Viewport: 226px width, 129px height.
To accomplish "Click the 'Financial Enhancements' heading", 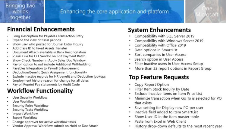I will click(x=41, y=29).
